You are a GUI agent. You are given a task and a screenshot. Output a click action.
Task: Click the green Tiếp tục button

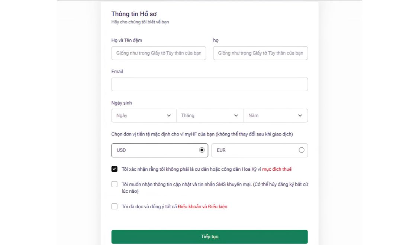pos(209,237)
